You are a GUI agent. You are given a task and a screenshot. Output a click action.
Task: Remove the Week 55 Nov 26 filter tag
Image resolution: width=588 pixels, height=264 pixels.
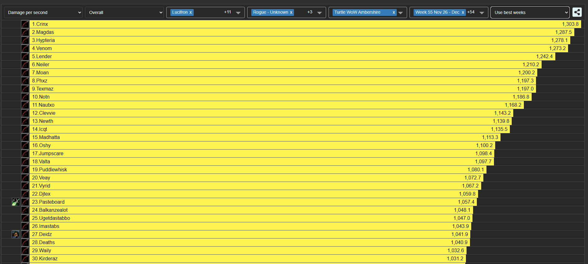pyautogui.click(x=463, y=12)
